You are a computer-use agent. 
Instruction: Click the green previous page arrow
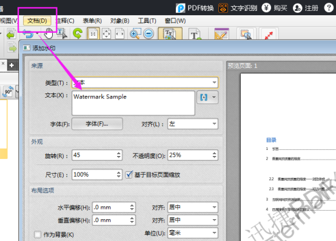tap(11, 33)
